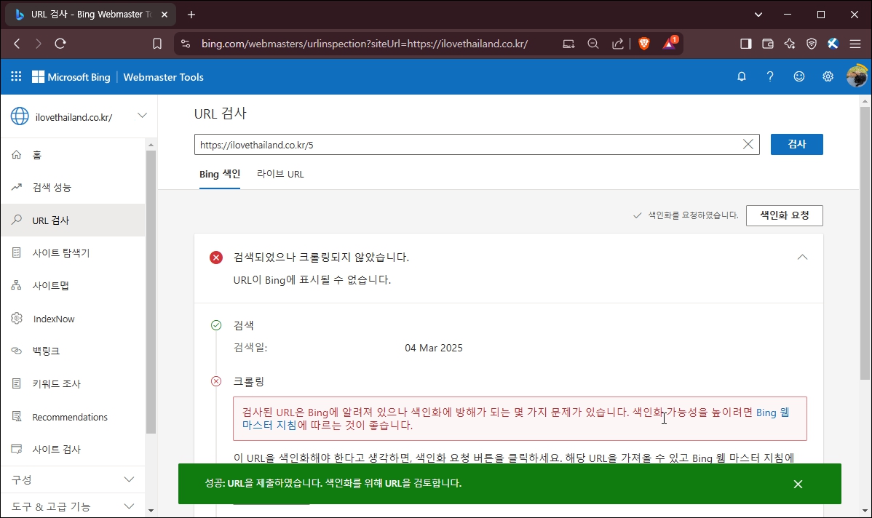
Task: Open the 사이트맵 section in sidebar
Action: click(x=55, y=285)
